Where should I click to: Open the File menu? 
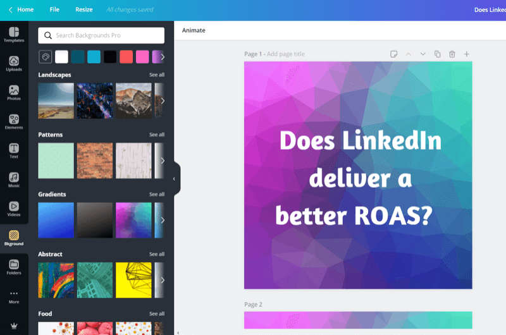(54, 9)
